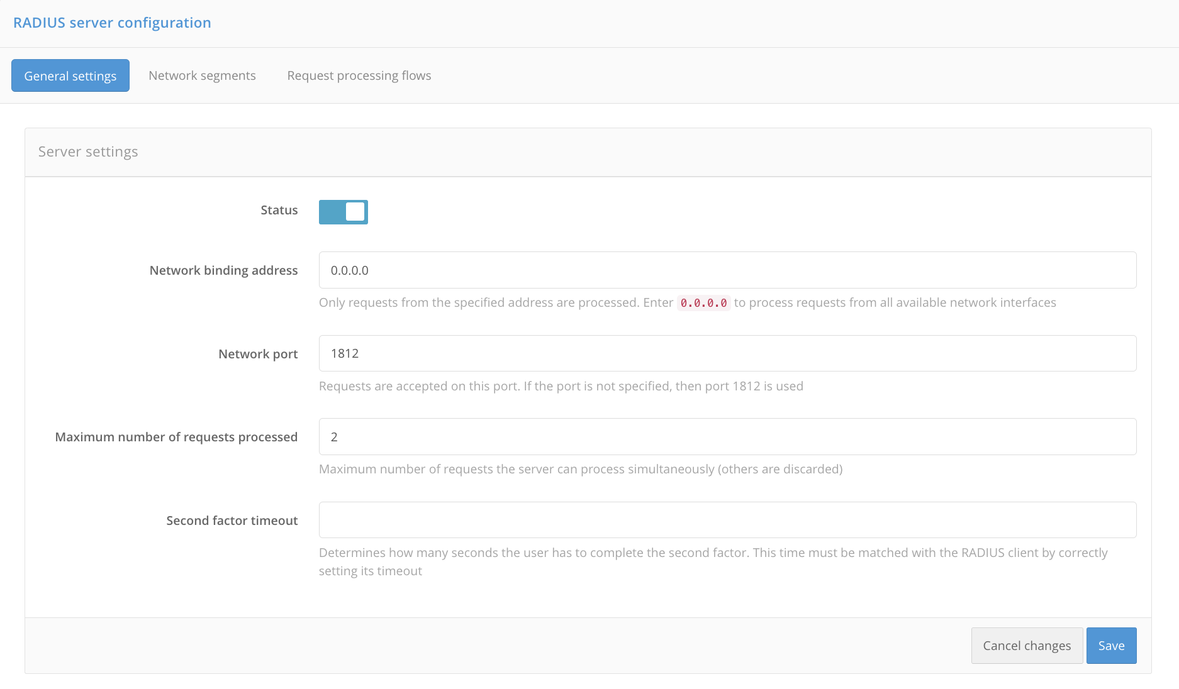The image size is (1179, 689).
Task: Click the Save button
Action: [1111, 646]
